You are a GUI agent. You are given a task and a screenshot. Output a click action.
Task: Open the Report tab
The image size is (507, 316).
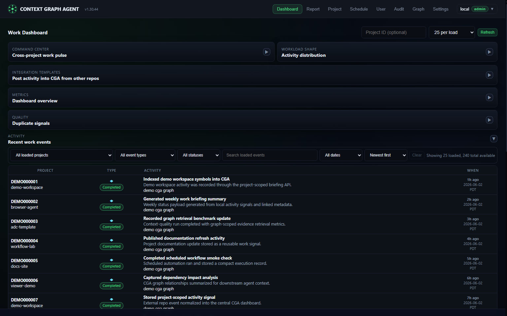[313, 9]
